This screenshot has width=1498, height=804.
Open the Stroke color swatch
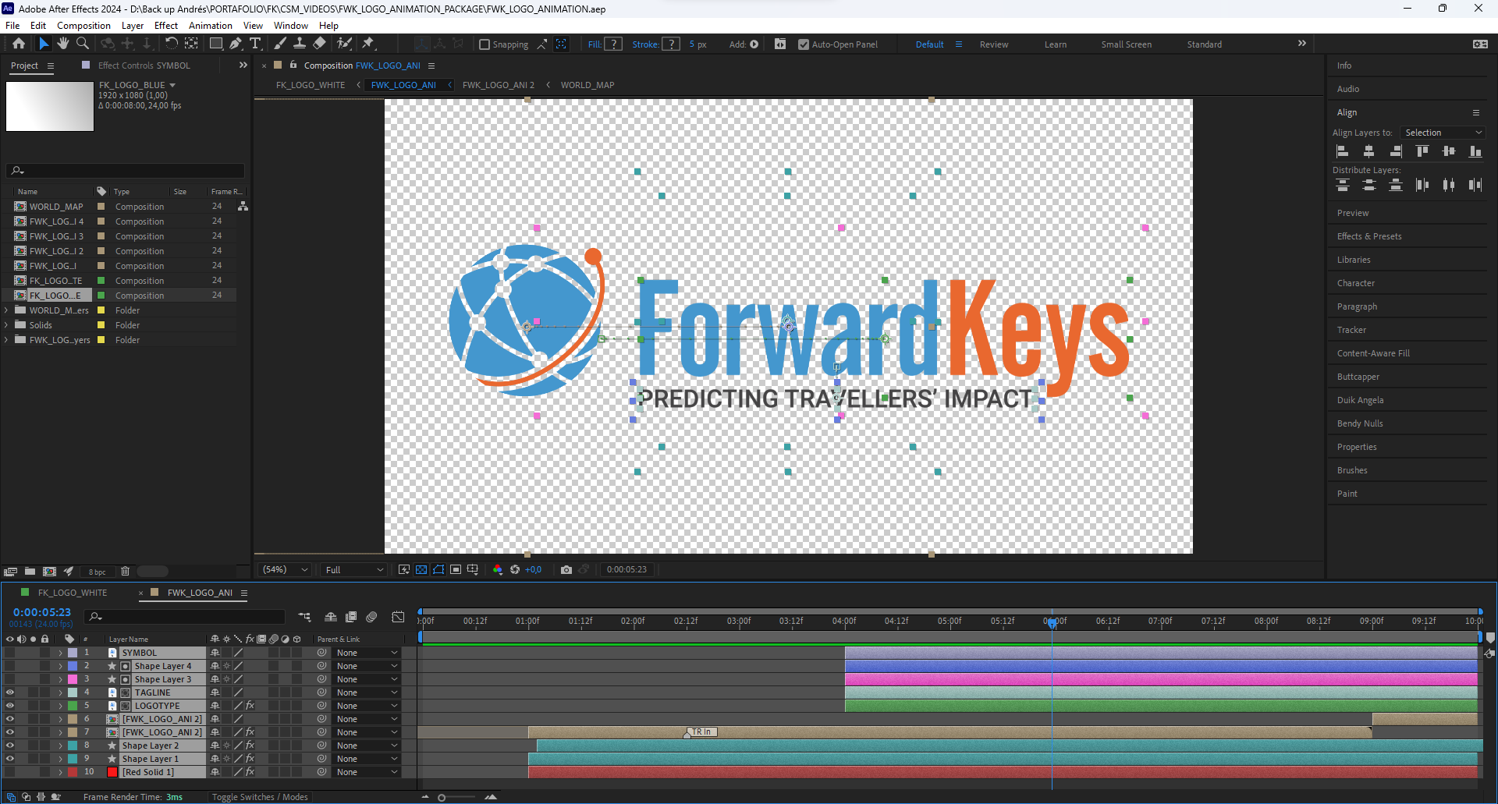coord(671,44)
